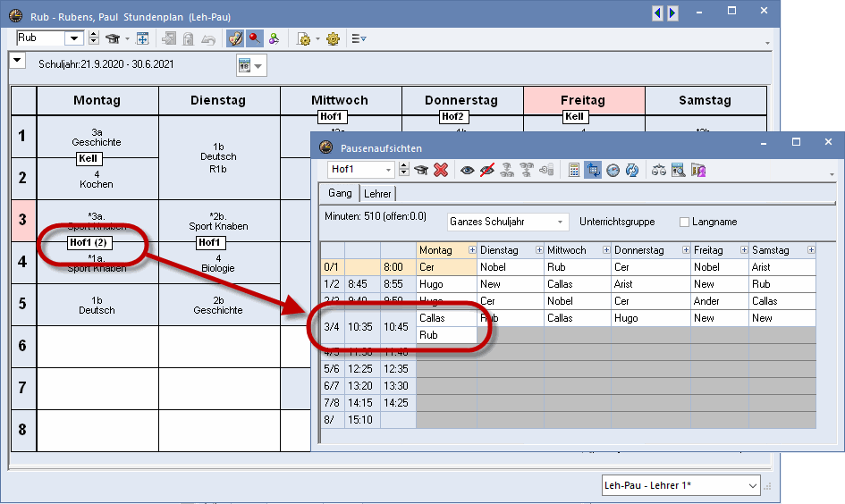Toggle the red pin icon in Stundenplan toolbar
The image size is (845, 504).
coord(254,38)
